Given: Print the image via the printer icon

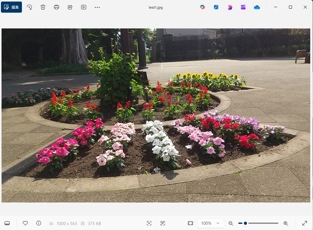Looking at the screenshot, I should tap(56, 7).
